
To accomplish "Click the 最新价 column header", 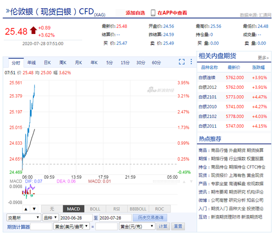I will click(234, 67).
